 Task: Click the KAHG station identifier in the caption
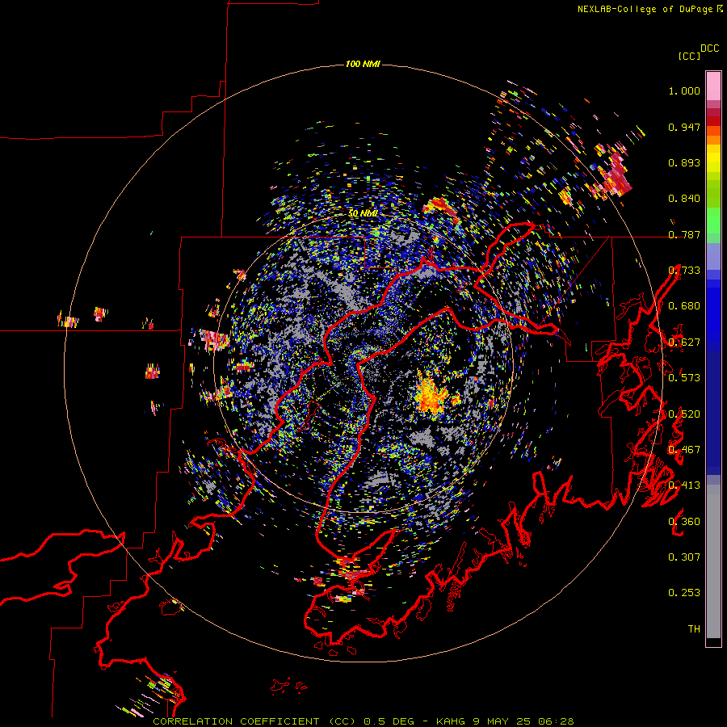pyautogui.click(x=451, y=721)
